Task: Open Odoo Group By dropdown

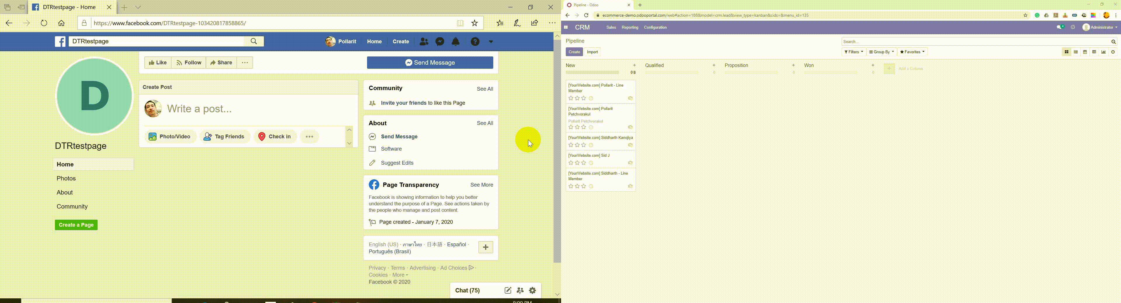Action: point(882,52)
